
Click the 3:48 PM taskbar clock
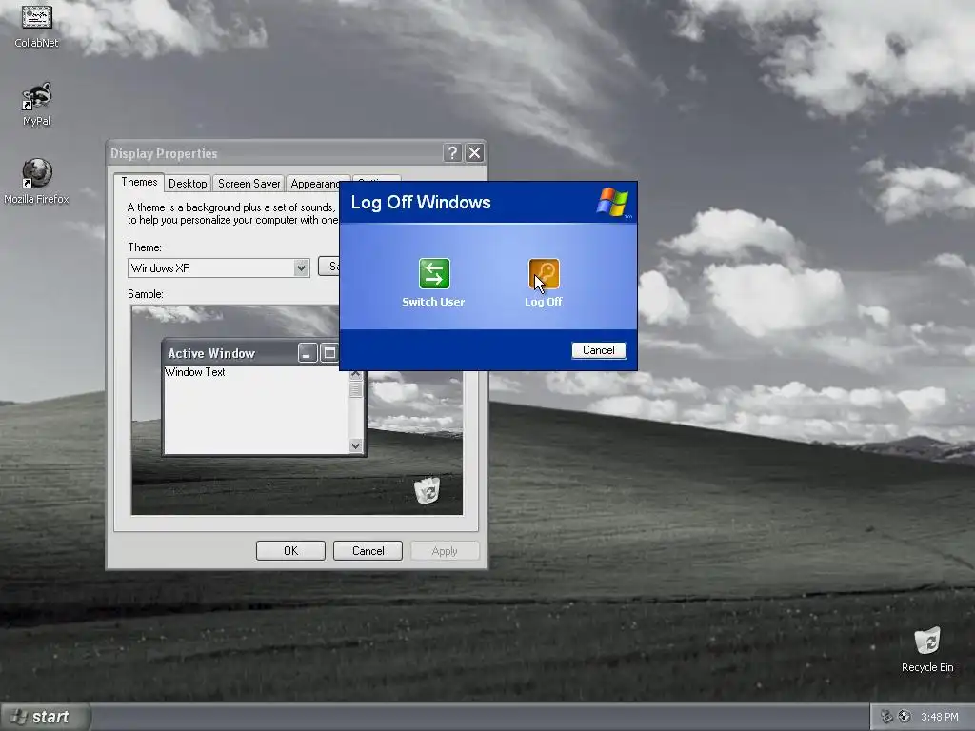click(940, 717)
